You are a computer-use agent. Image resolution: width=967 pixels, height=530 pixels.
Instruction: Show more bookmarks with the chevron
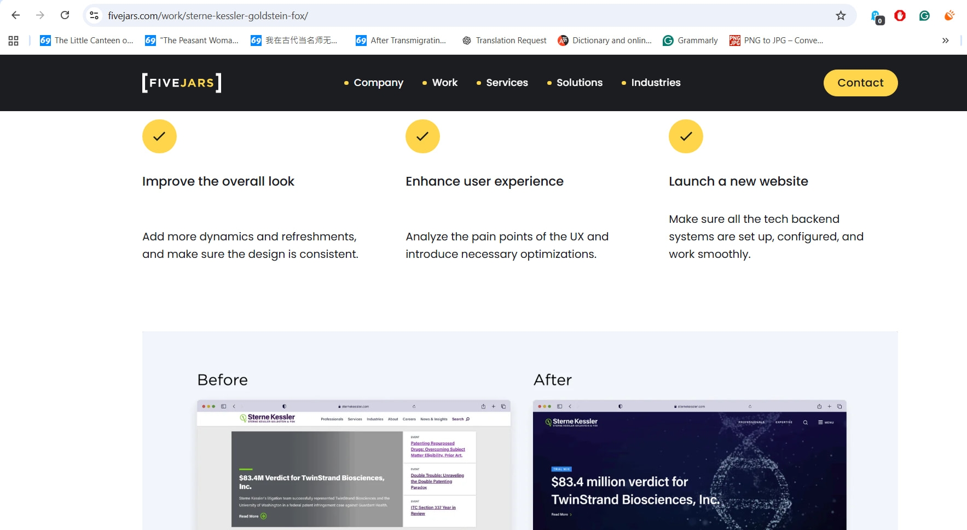click(x=945, y=41)
